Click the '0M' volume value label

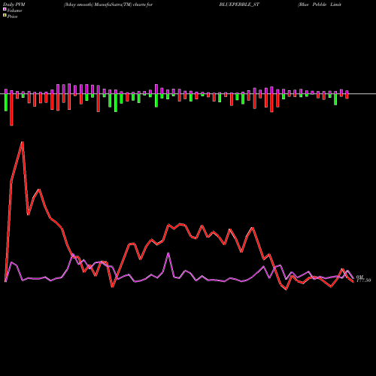pos(359,277)
